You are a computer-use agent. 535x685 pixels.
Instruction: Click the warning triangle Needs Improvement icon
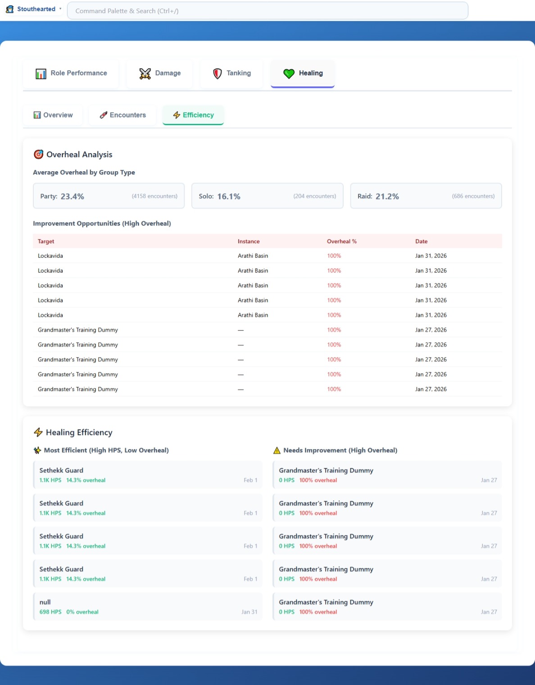click(x=277, y=450)
